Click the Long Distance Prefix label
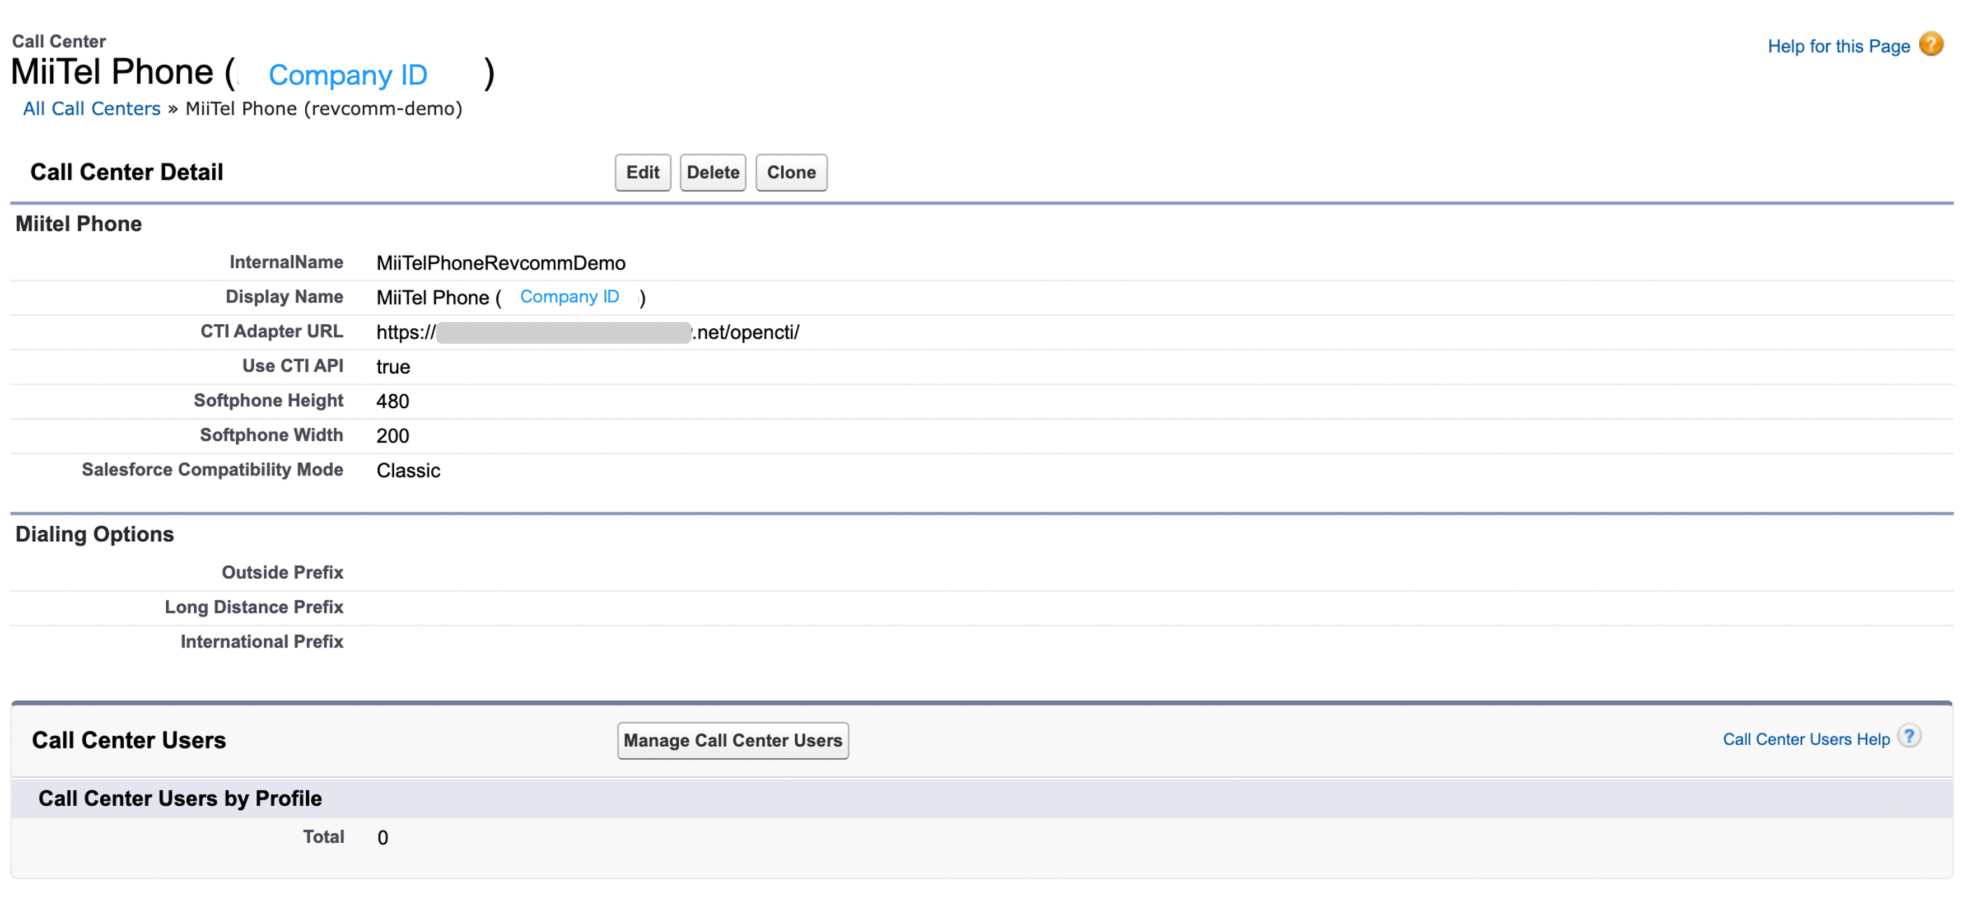Viewport: 1966px width, 901px height. pos(254,607)
